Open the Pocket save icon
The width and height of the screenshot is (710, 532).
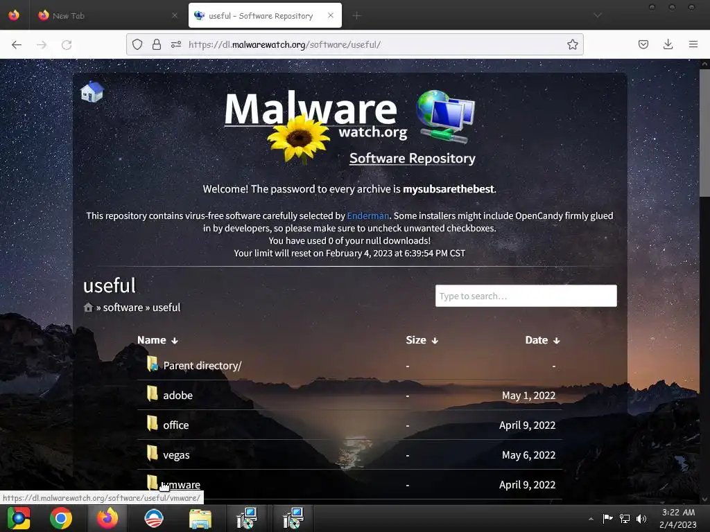643,44
